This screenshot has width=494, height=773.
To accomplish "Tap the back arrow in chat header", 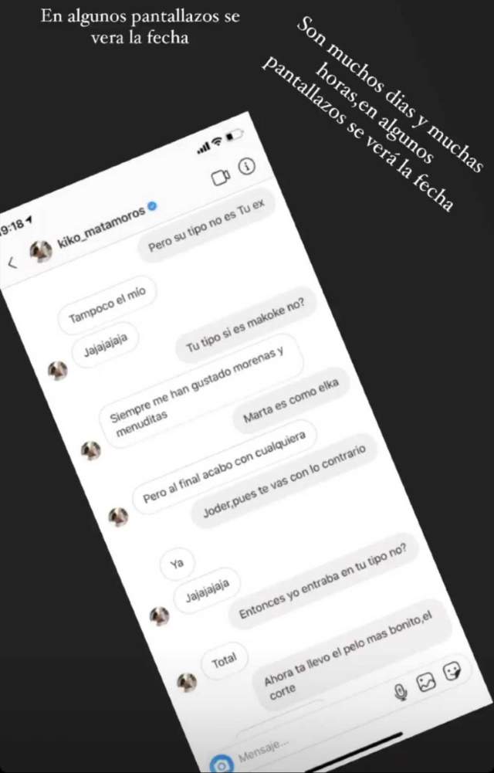I will coord(13,263).
